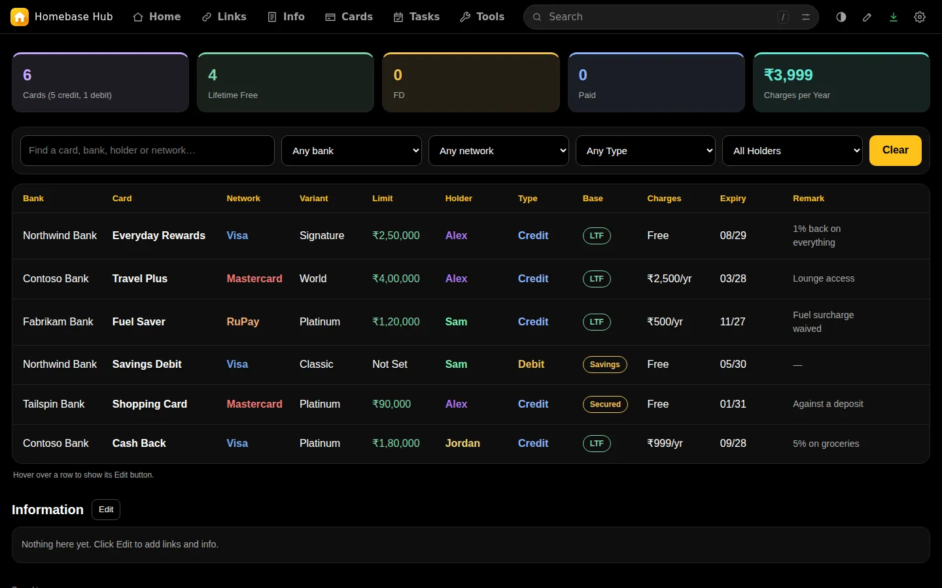This screenshot has width=942, height=588.
Task: Click the ₹4,00,000 limit value
Action: pos(396,279)
